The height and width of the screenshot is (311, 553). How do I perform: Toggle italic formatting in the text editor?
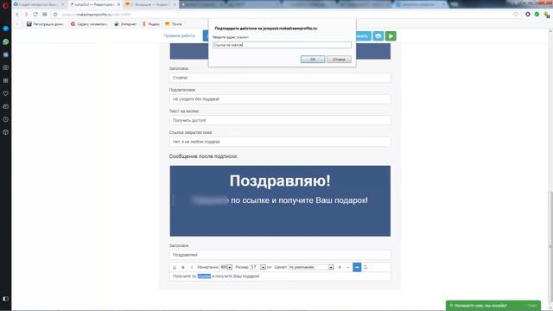(x=192, y=267)
